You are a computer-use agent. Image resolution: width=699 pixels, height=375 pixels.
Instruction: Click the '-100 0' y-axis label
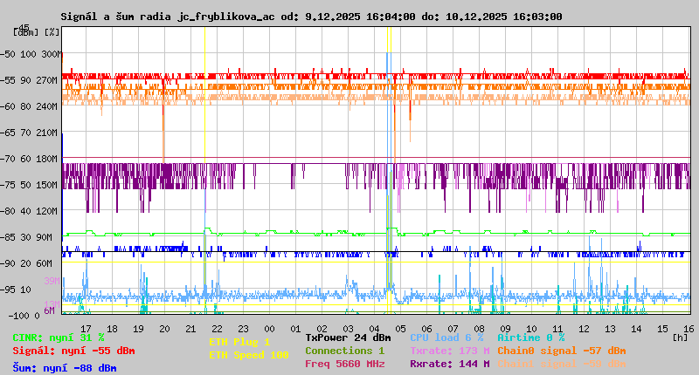click(x=24, y=316)
